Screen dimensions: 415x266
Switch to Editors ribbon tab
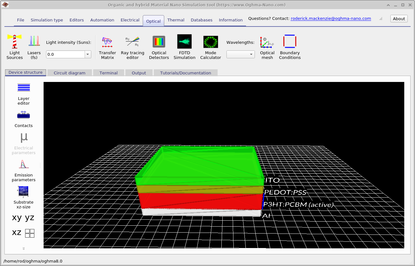77,20
